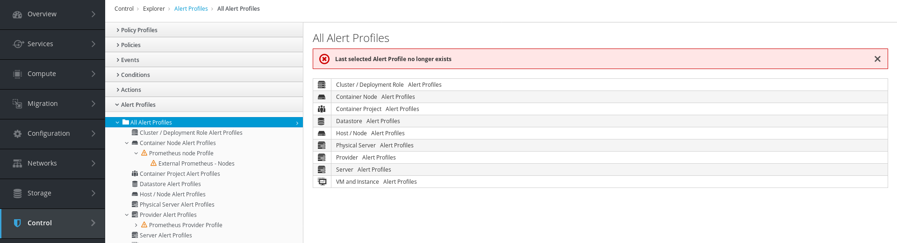The image size is (897, 243).
Task: Click the Container Node row icon in table
Action: pyautogui.click(x=322, y=97)
